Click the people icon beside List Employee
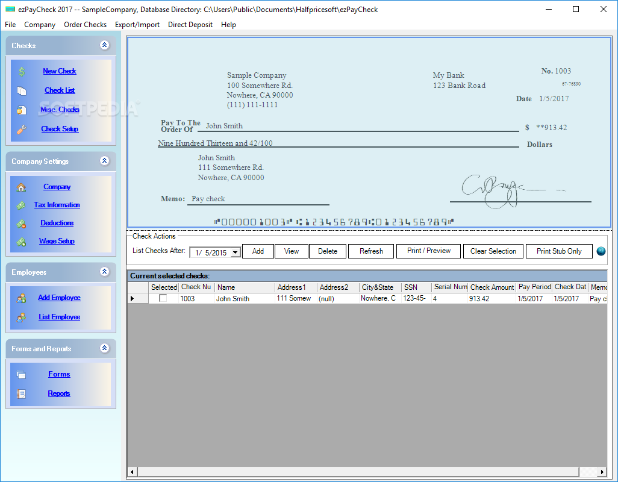618x482 pixels. (x=21, y=318)
